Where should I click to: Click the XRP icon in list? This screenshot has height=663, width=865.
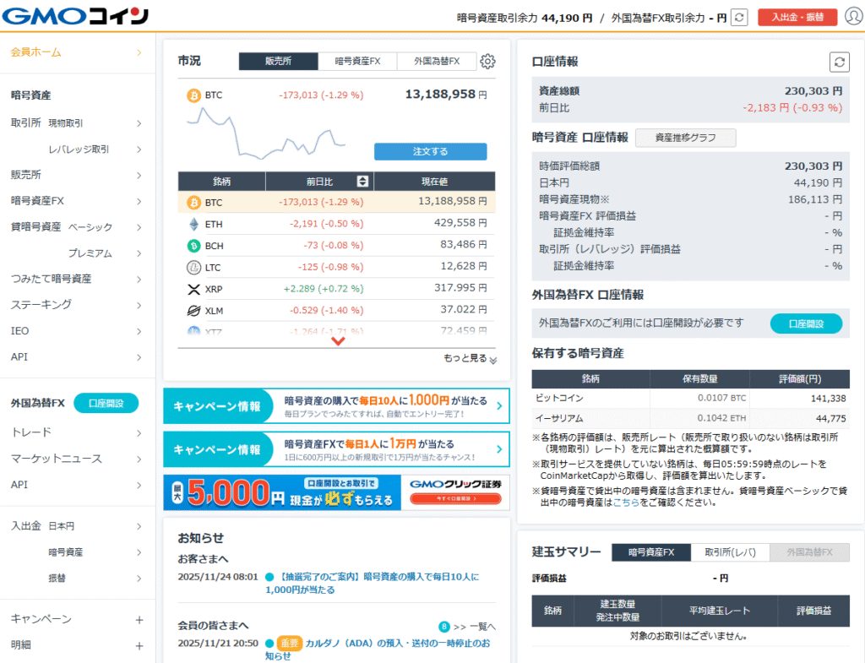tap(193, 289)
